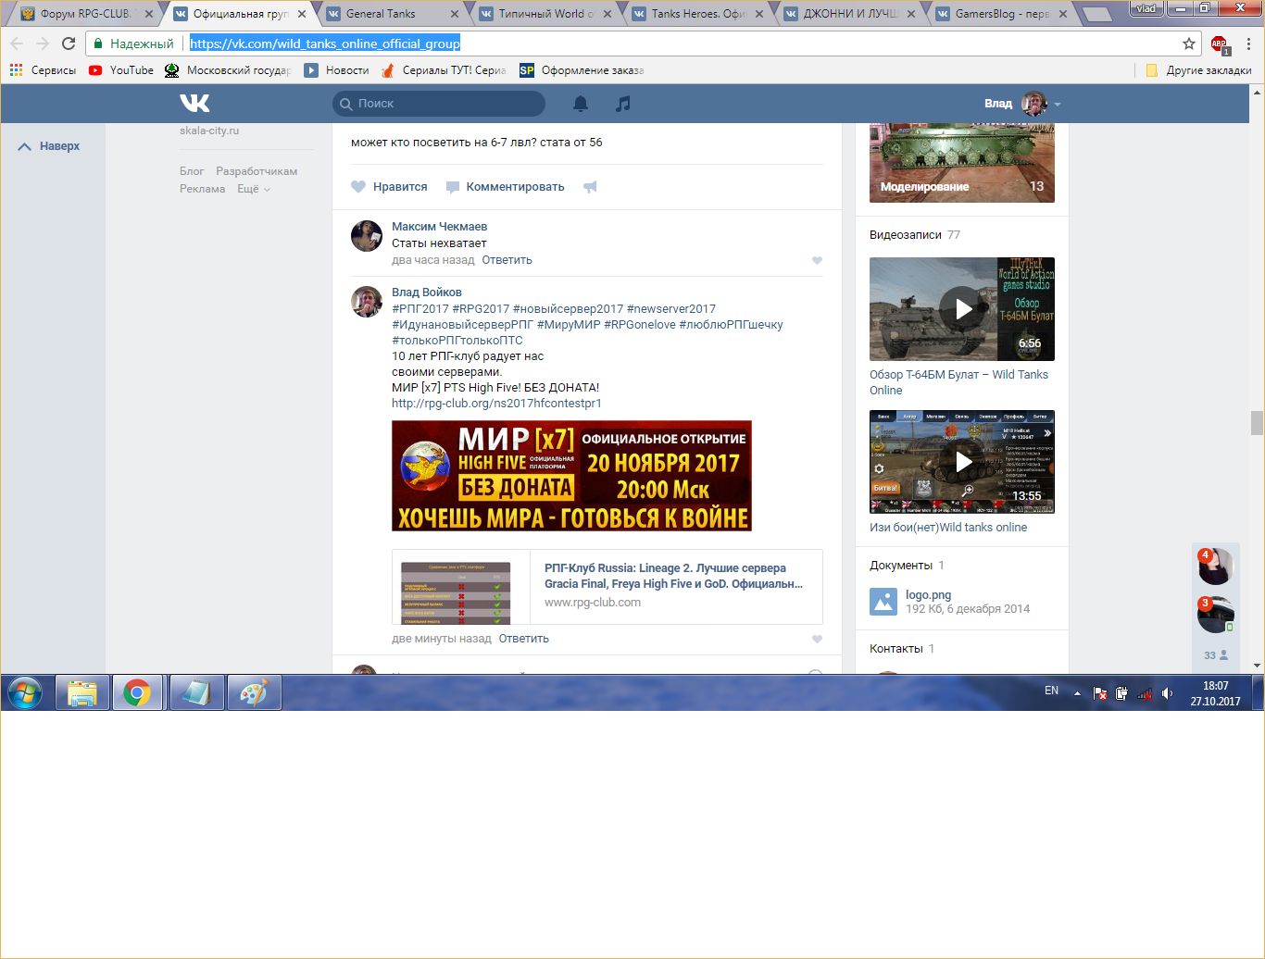Viewport: 1265px width, 959px height.
Task: Click the heart icon next to Нравится
Action: [358, 187]
